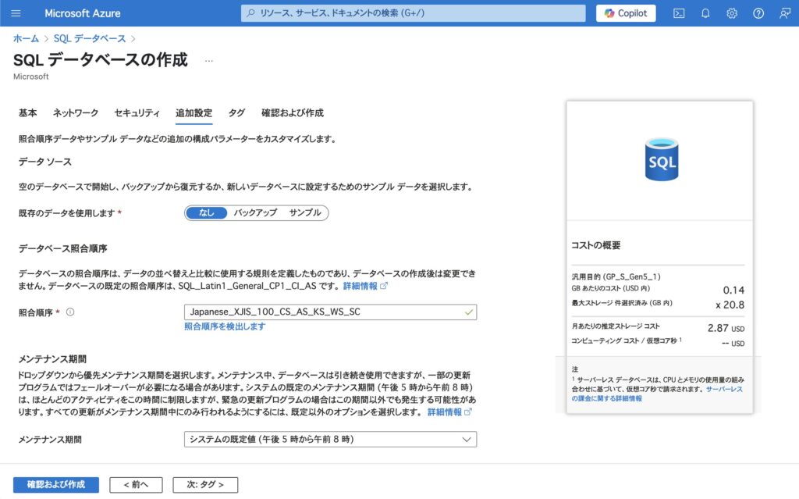The height and width of the screenshot is (499, 799).
Task: Open SQL データベース breadcrumb link
Action: (x=90, y=39)
